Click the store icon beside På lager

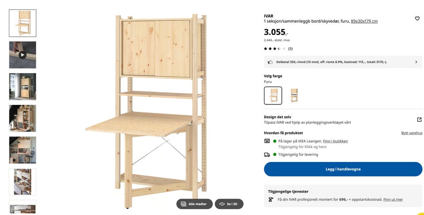click(x=267, y=141)
